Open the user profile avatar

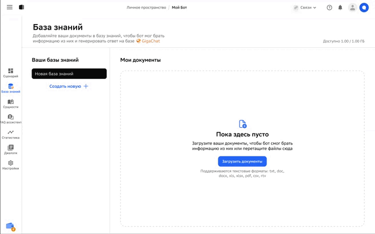[352, 7]
